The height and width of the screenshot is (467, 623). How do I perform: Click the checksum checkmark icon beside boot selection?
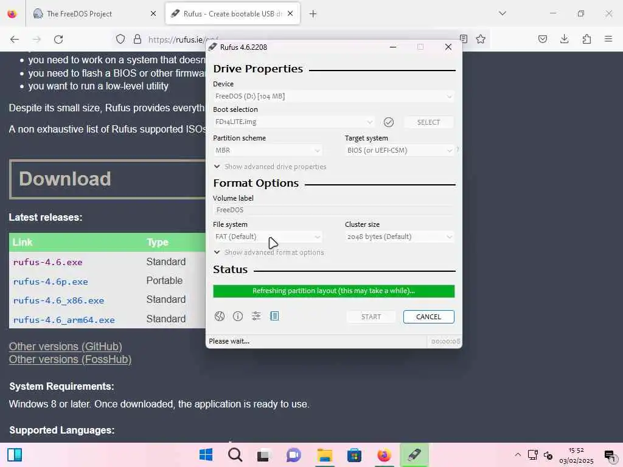click(x=389, y=122)
